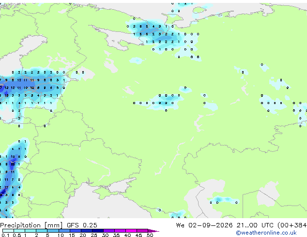The height and width of the screenshot is (237, 307).
Task: Click the 0.1–0.5 mm palest legend swatch
Action: pyautogui.click(x=8, y=231)
